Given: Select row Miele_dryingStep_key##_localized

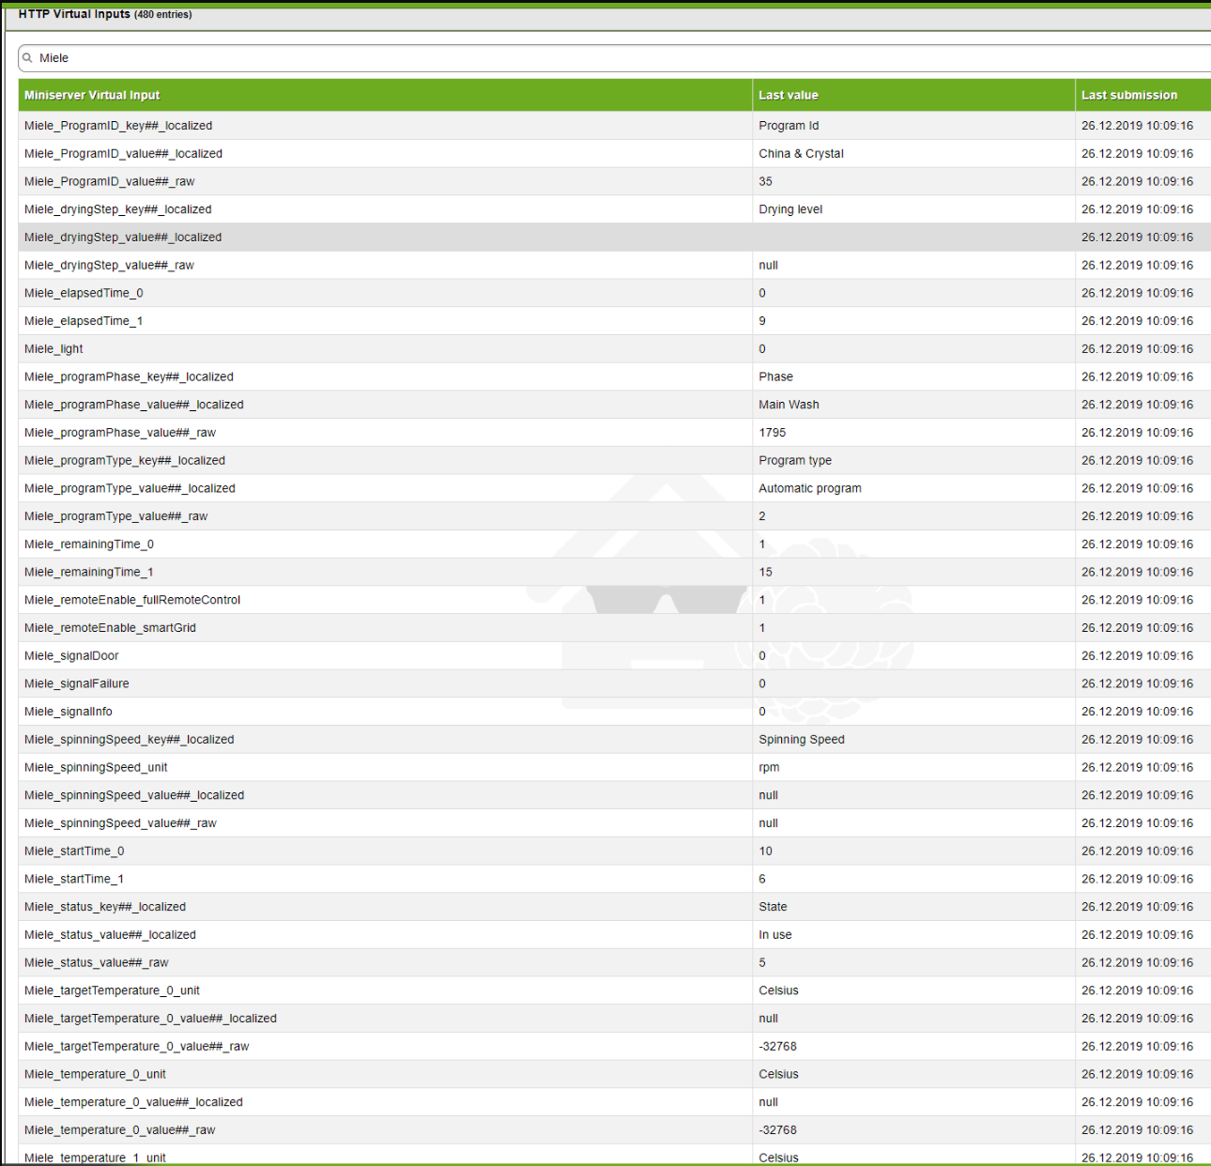Looking at the screenshot, I should 615,209.
